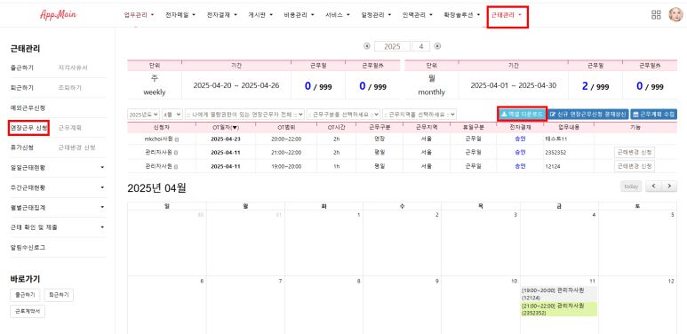
Task: Open the 업무관리 menu
Action: click(139, 14)
